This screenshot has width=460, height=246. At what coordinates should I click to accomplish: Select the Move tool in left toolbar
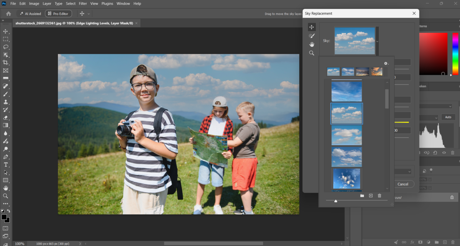(x=5, y=31)
